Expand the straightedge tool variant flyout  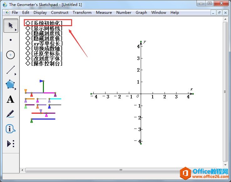[15, 74]
